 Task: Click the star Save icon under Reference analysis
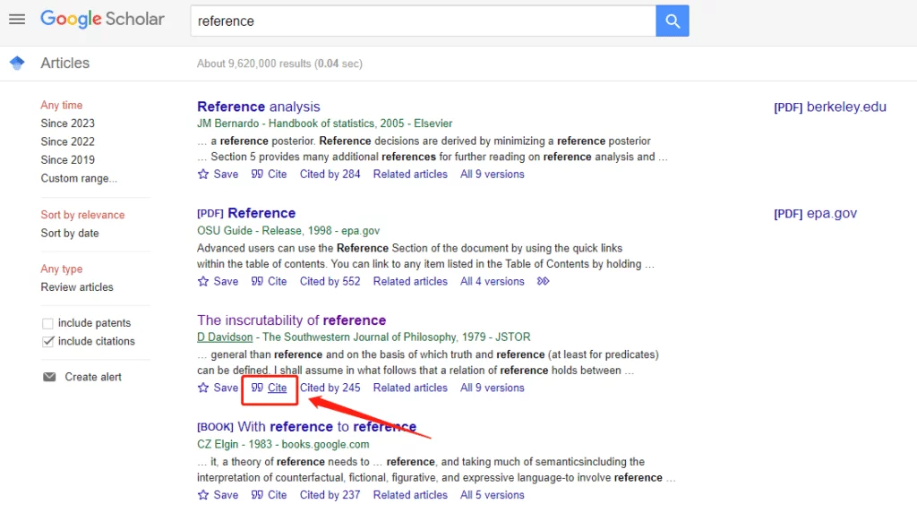203,175
